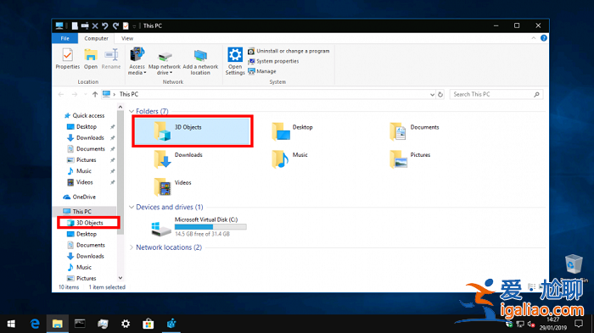The height and width of the screenshot is (333, 594).
Task: Refresh the This PC view
Action: pos(440,95)
